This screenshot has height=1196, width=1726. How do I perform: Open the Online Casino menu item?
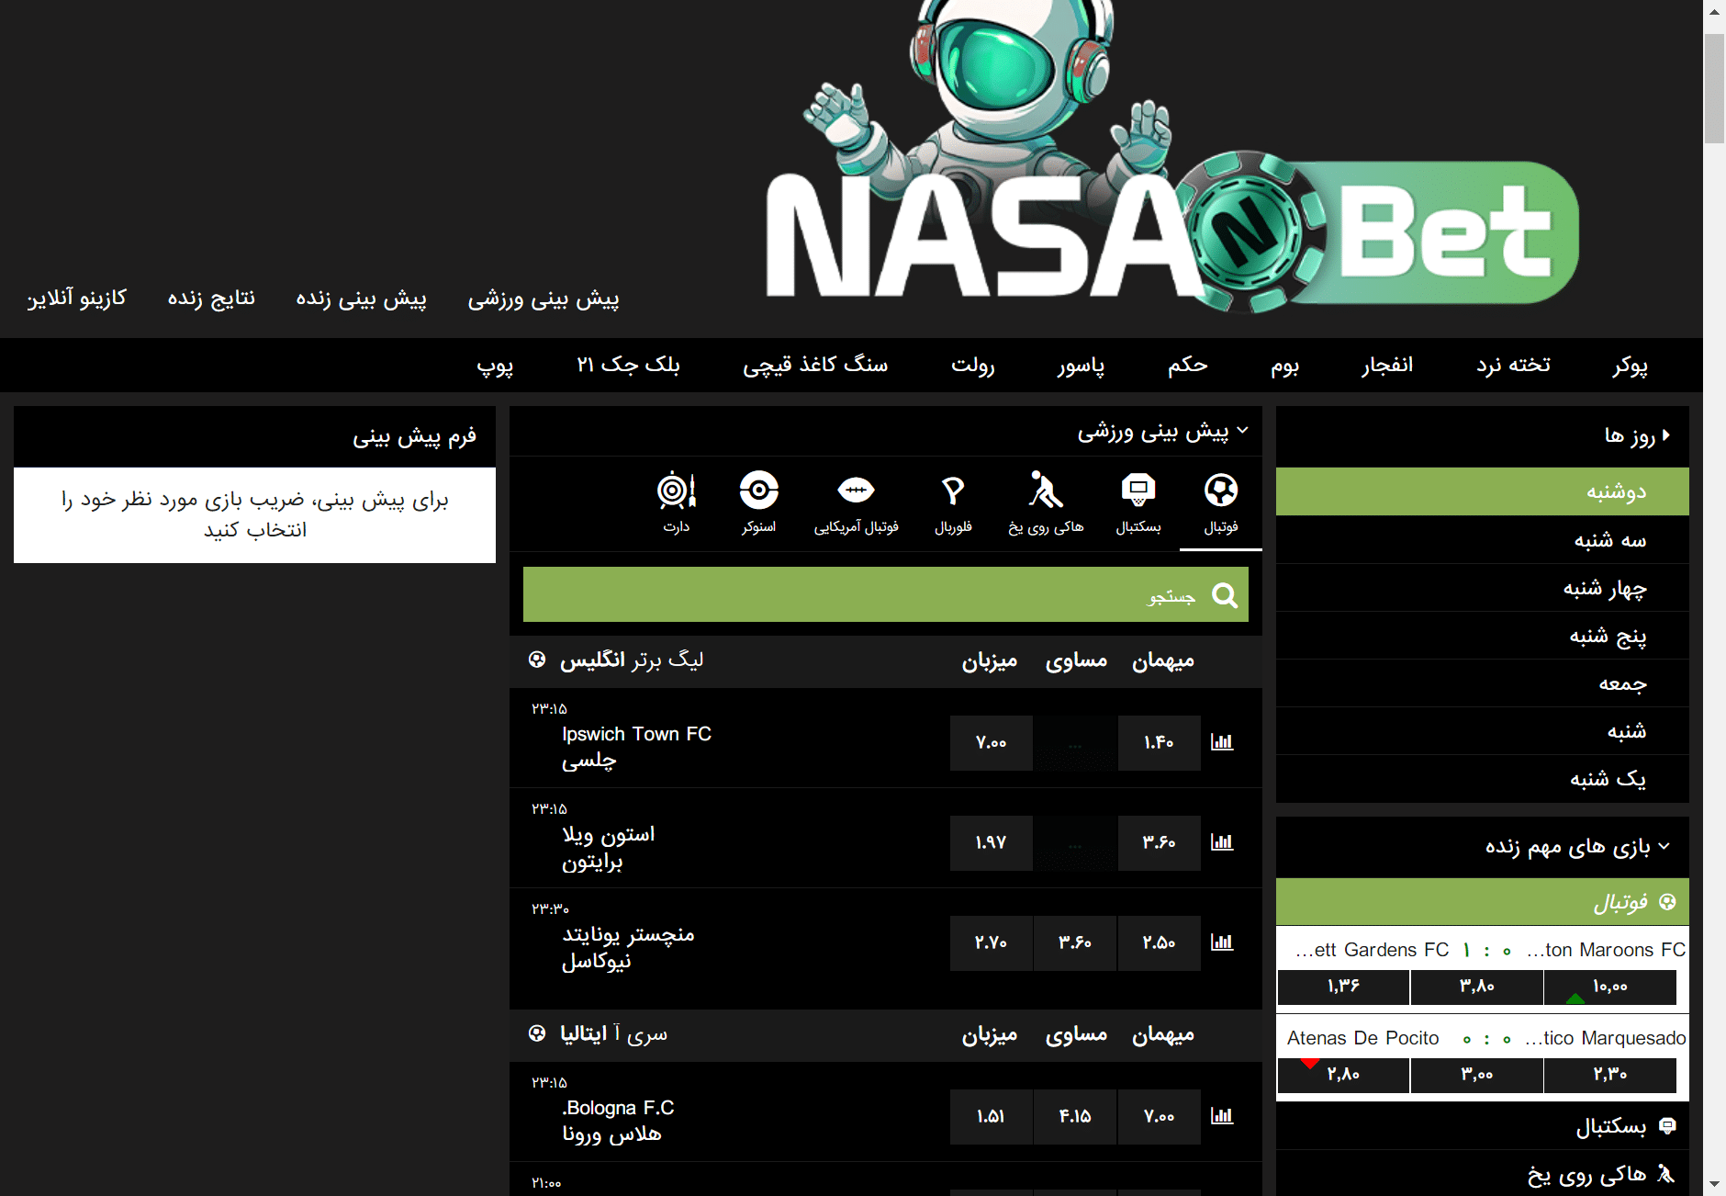point(77,299)
